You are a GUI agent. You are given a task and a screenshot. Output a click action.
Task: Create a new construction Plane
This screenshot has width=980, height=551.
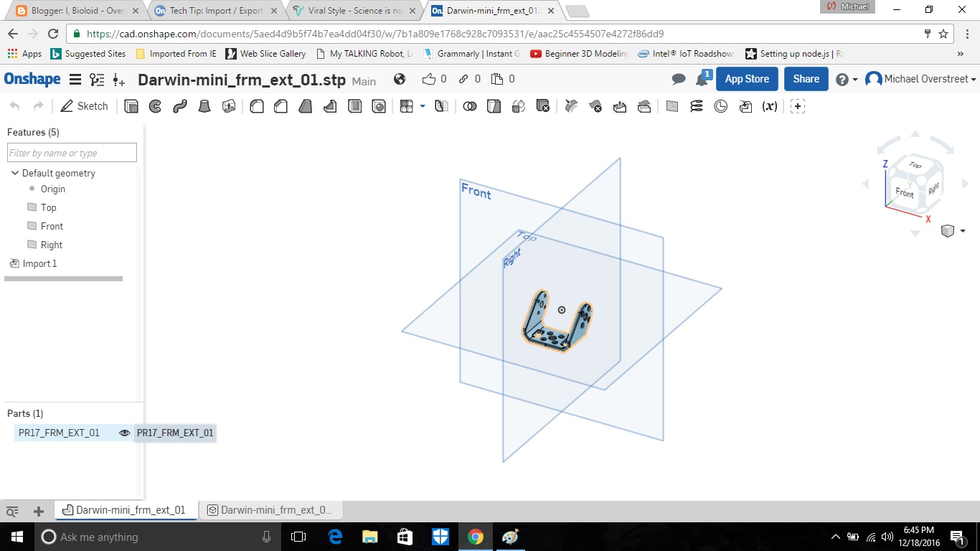672,106
